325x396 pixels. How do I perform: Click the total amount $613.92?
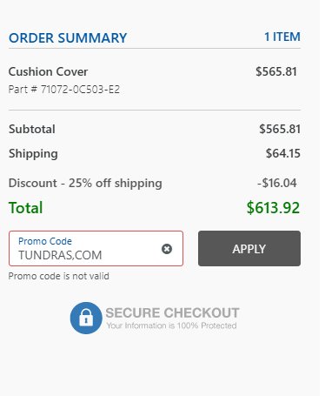[x=273, y=208]
